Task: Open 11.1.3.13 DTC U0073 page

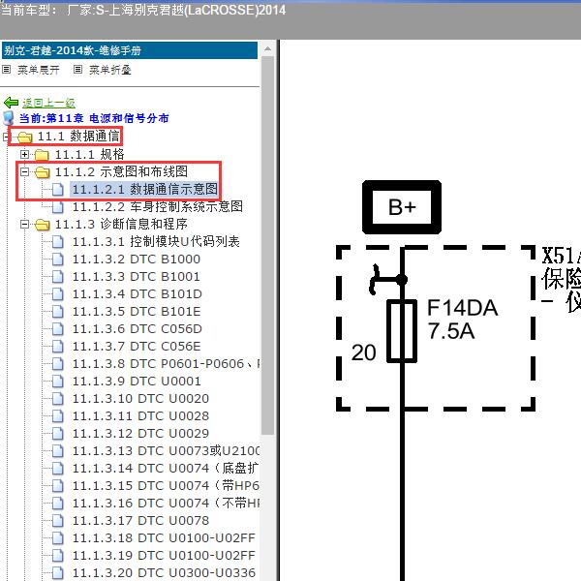Action: point(166,450)
